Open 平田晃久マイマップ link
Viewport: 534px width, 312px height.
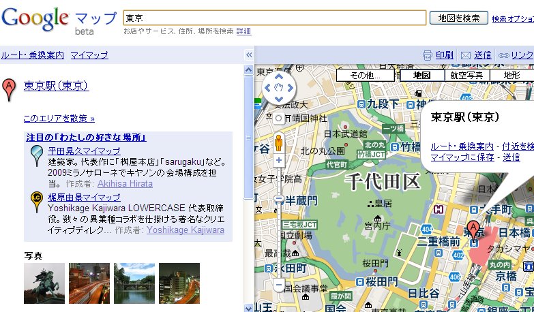pos(84,151)
